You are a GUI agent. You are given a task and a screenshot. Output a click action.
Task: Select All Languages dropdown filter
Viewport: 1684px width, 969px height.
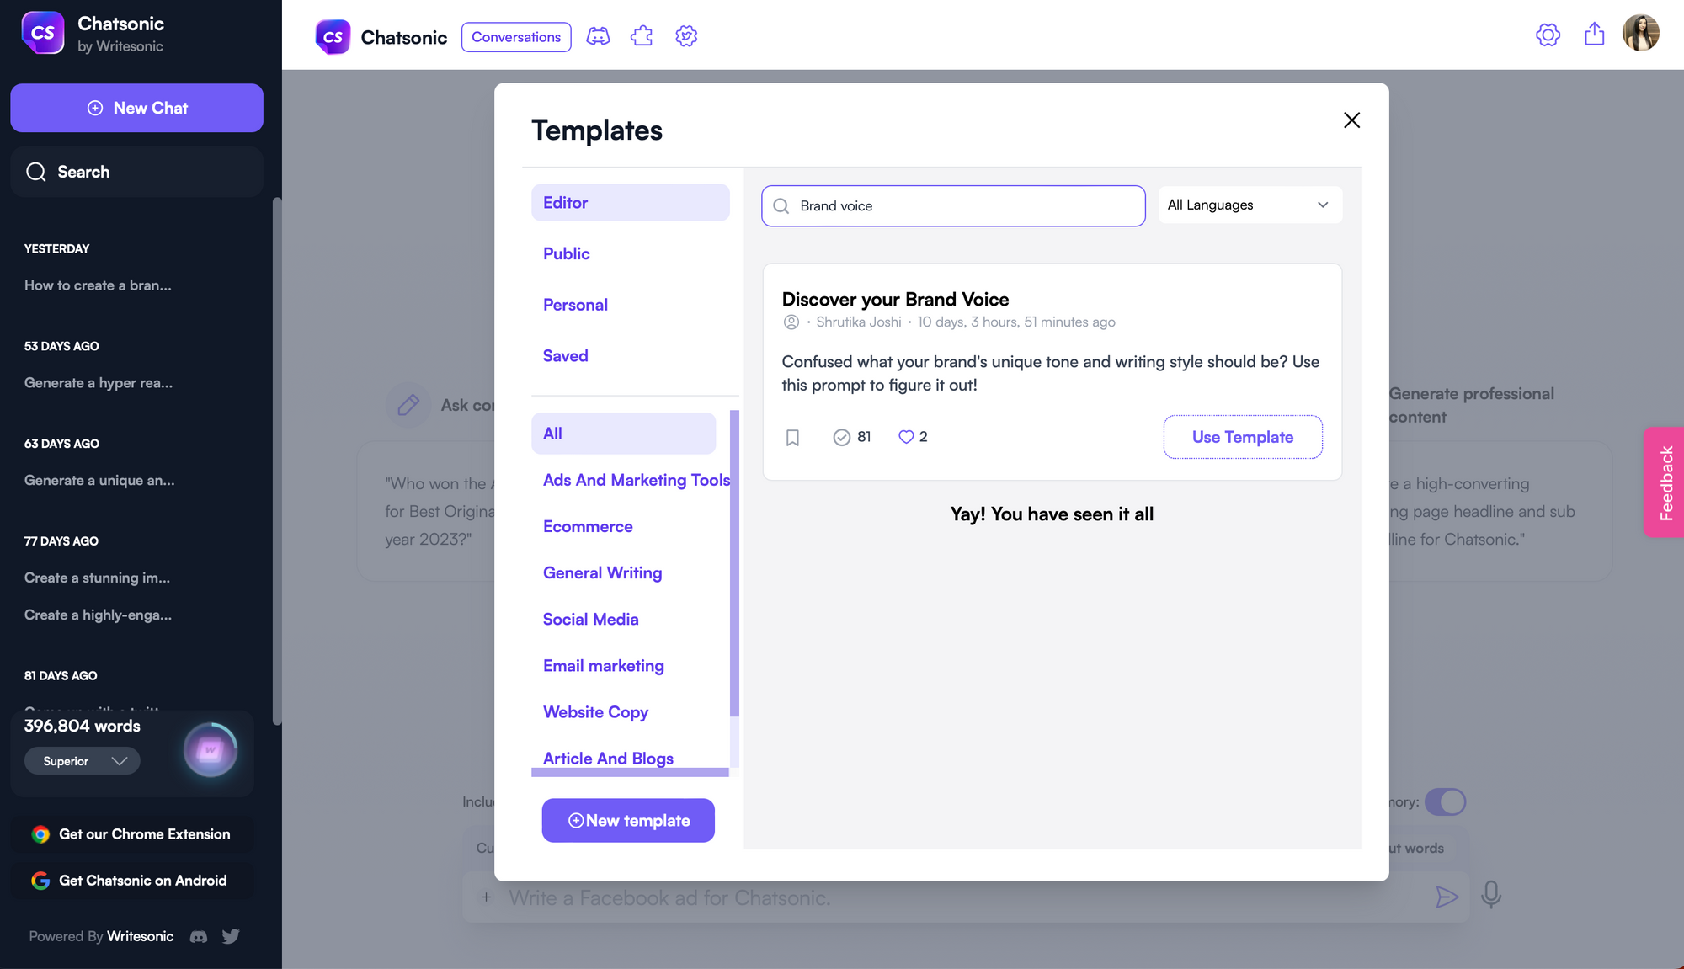1250,205
